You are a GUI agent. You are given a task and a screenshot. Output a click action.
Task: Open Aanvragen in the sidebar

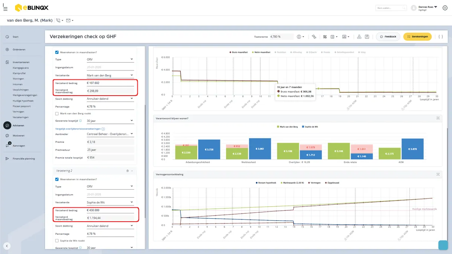click(x=18, y=145)
